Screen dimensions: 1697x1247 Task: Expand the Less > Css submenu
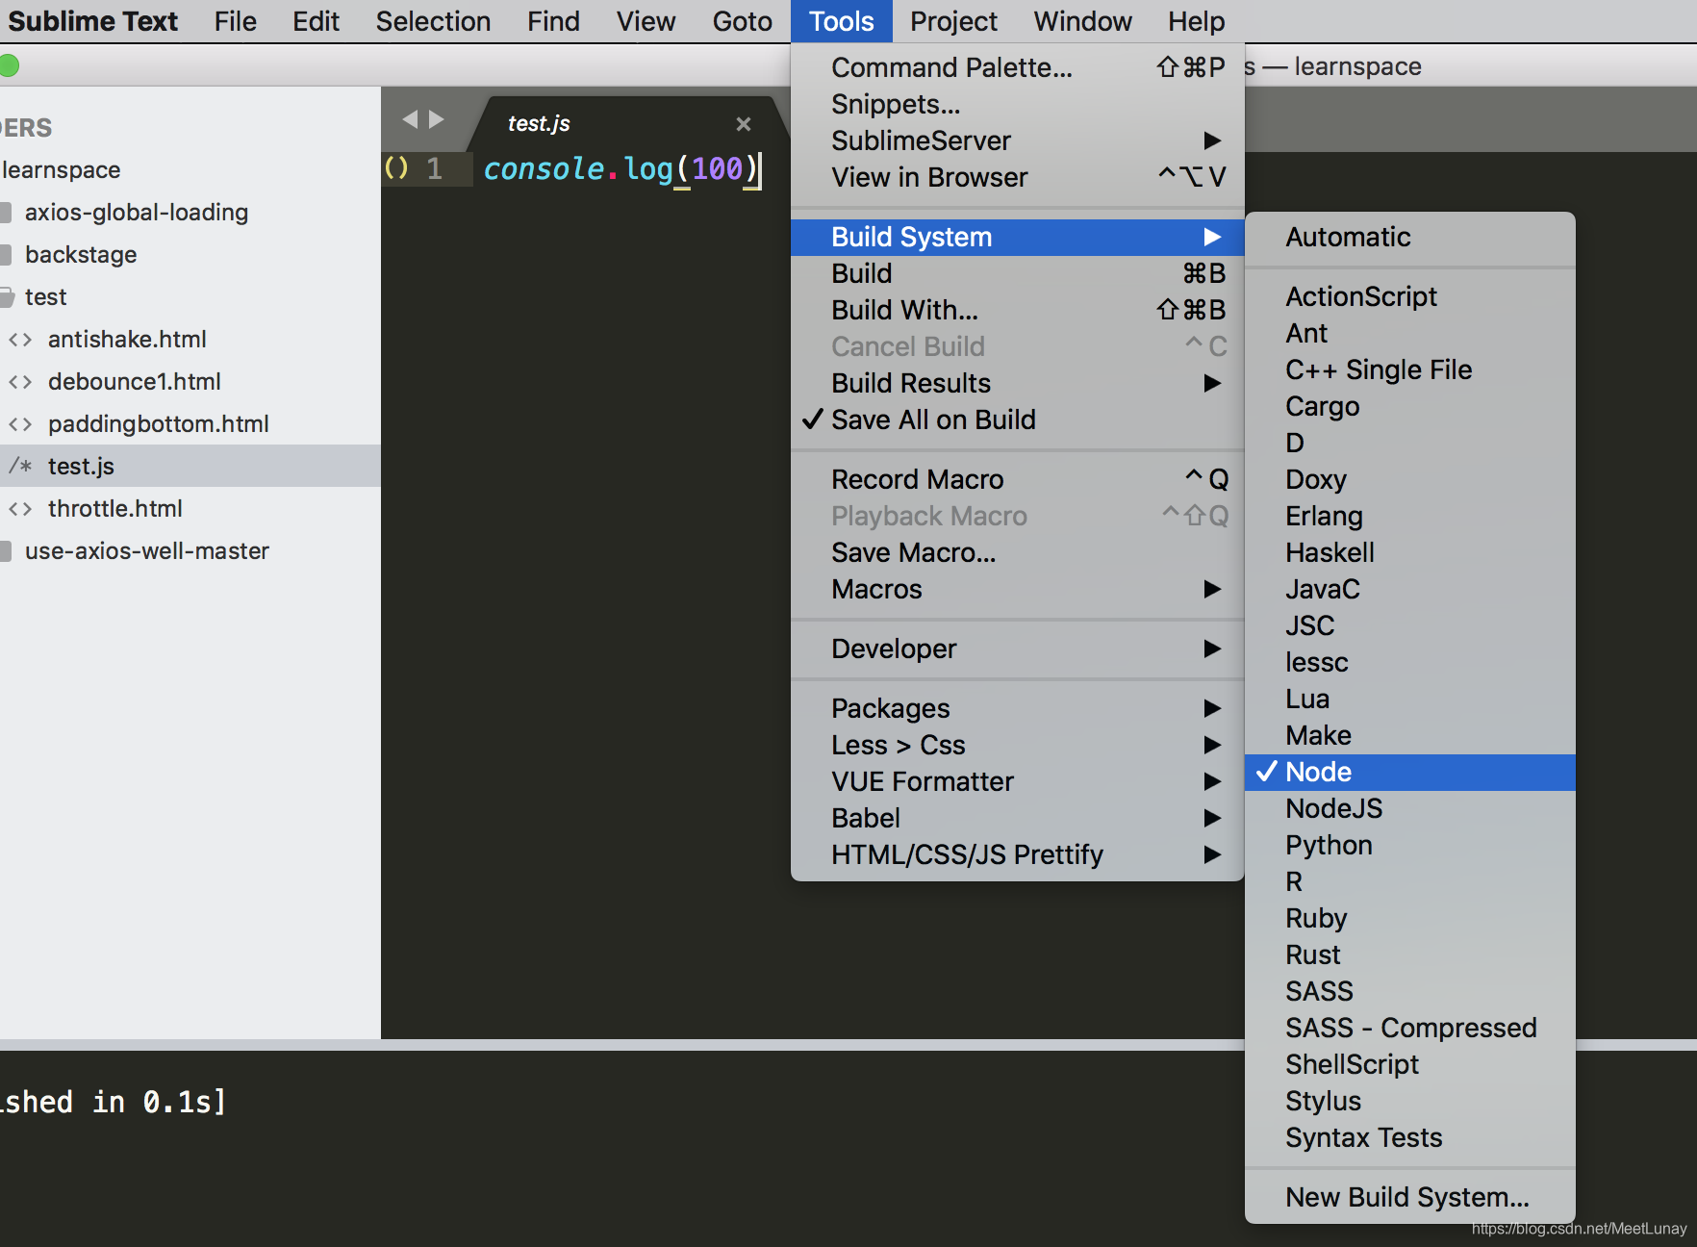click(x=1018, y=746)
